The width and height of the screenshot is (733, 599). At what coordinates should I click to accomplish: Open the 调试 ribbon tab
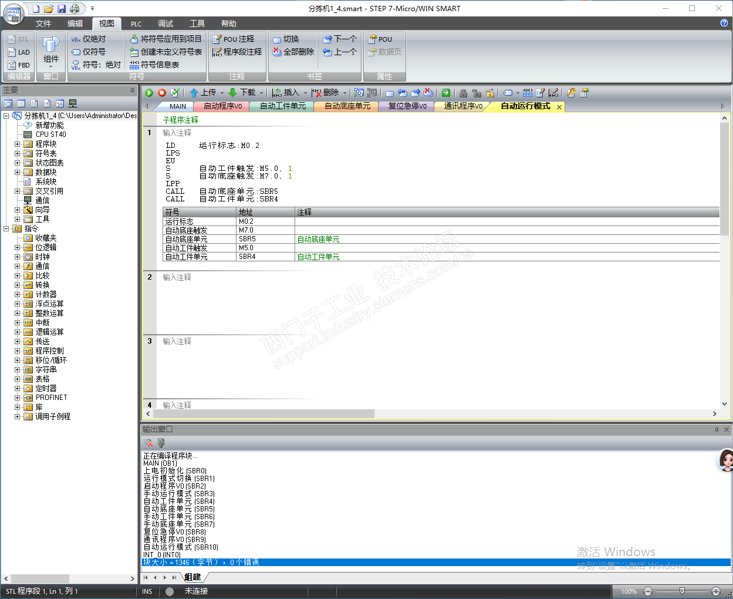pos(165,23)
